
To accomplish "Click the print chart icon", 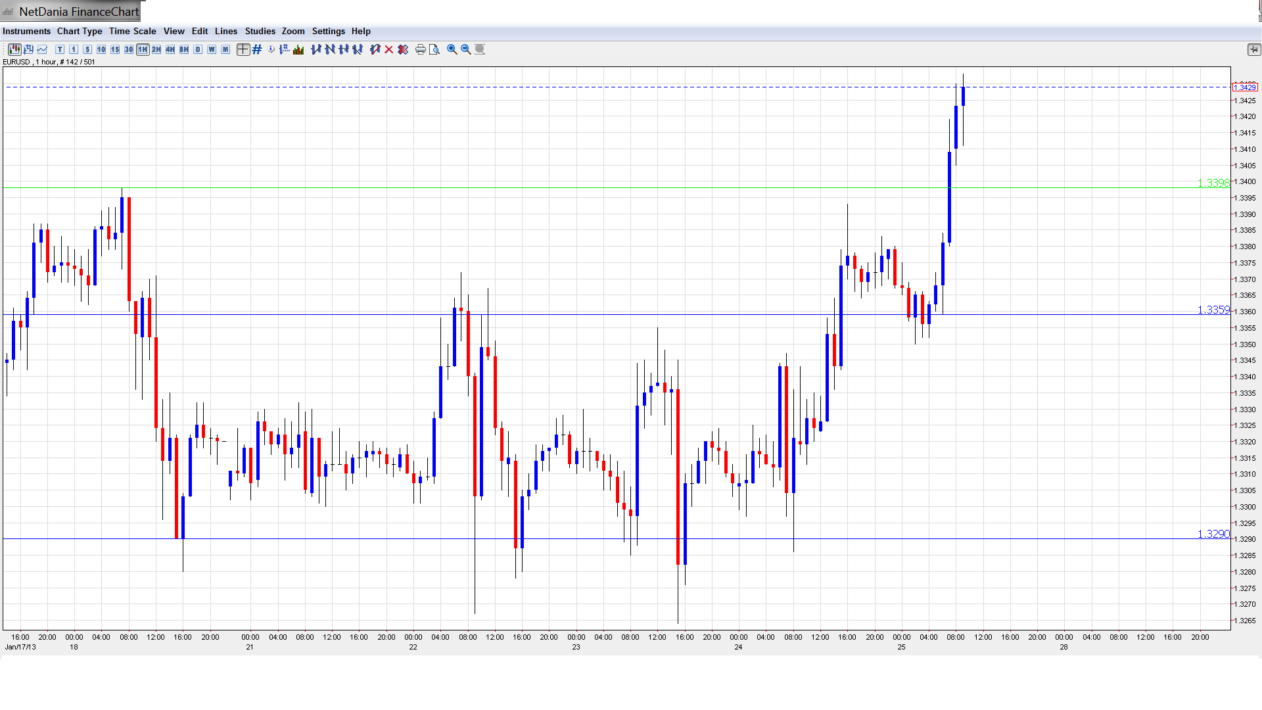I will coord(421,49).
